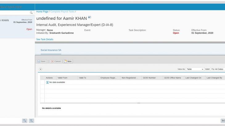The image size is (225, 126).
Task: Select the Social Insurance SA tab
Action: tap(51, 50)
